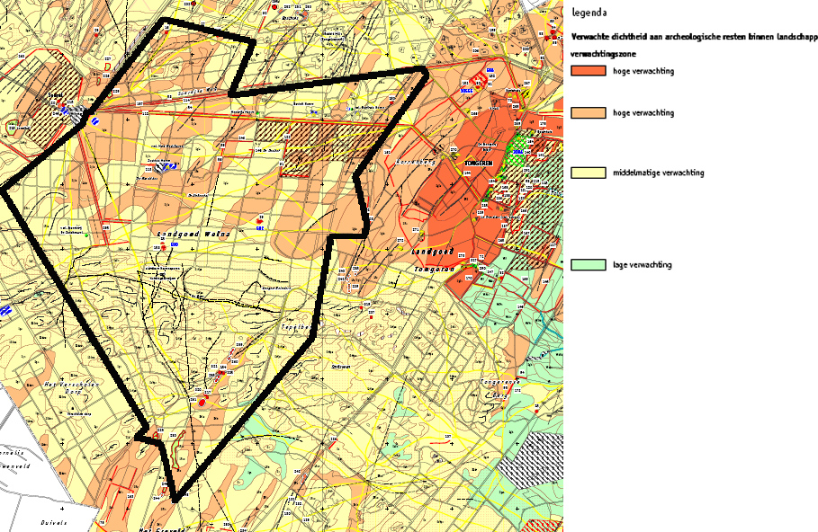Click the blue symbol at left map edge

tap(4, 310)
